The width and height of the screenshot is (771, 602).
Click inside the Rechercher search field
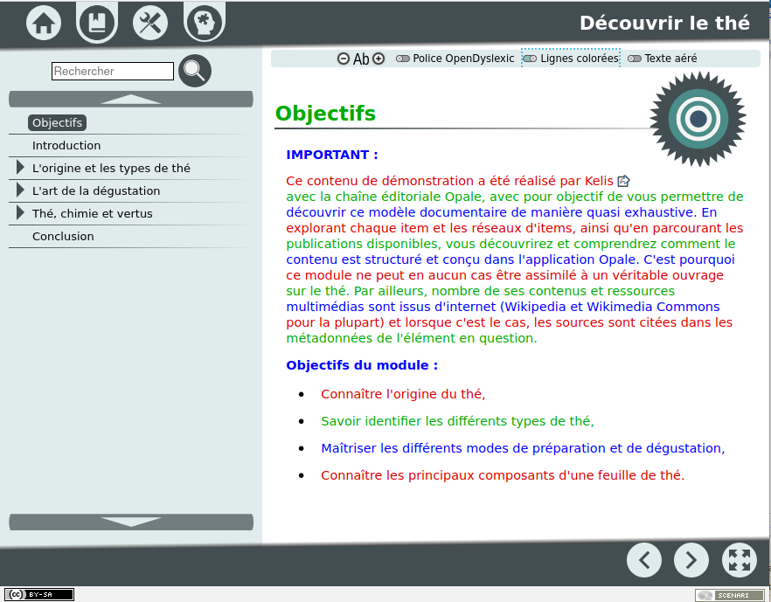pos(113,71)
